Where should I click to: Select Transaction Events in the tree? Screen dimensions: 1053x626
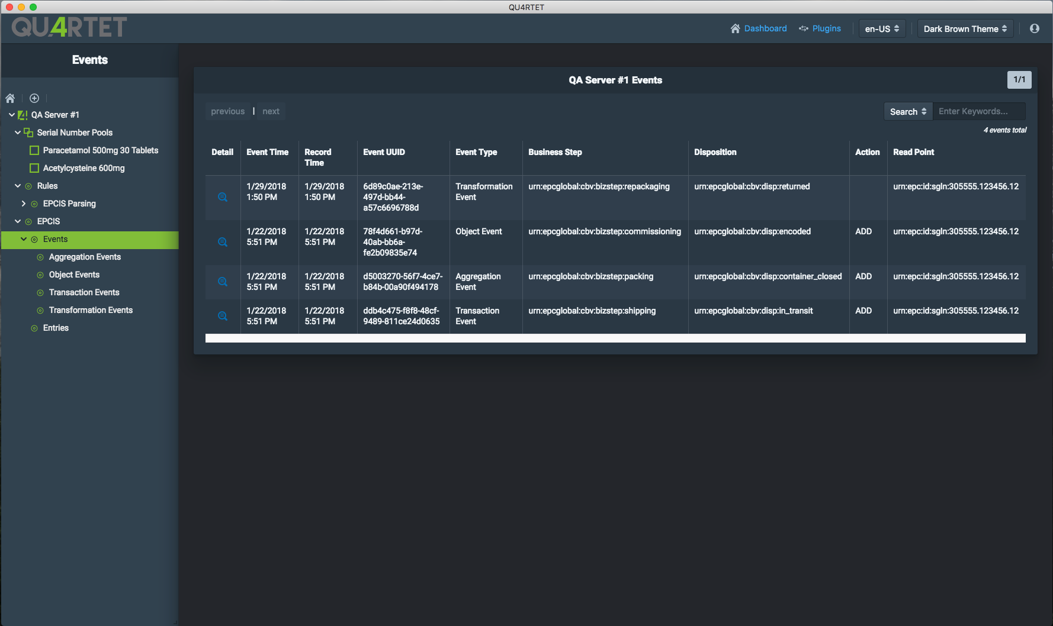click(x=84, y=292)
